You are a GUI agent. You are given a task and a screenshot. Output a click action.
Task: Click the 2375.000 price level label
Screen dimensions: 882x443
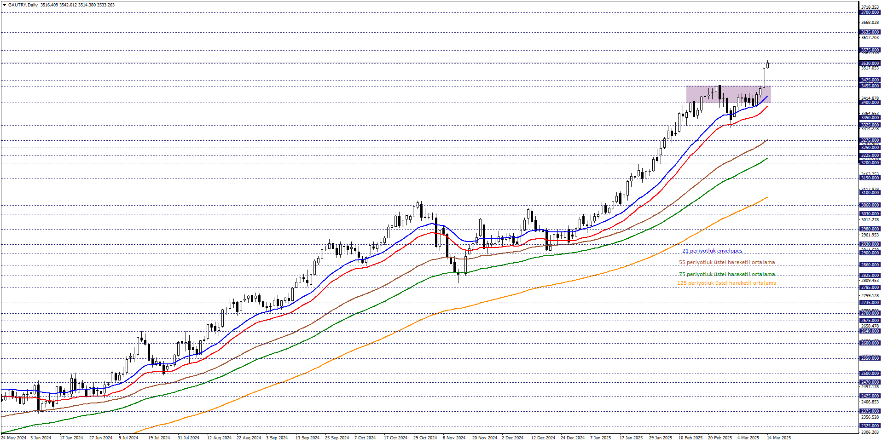pos(870,411)
